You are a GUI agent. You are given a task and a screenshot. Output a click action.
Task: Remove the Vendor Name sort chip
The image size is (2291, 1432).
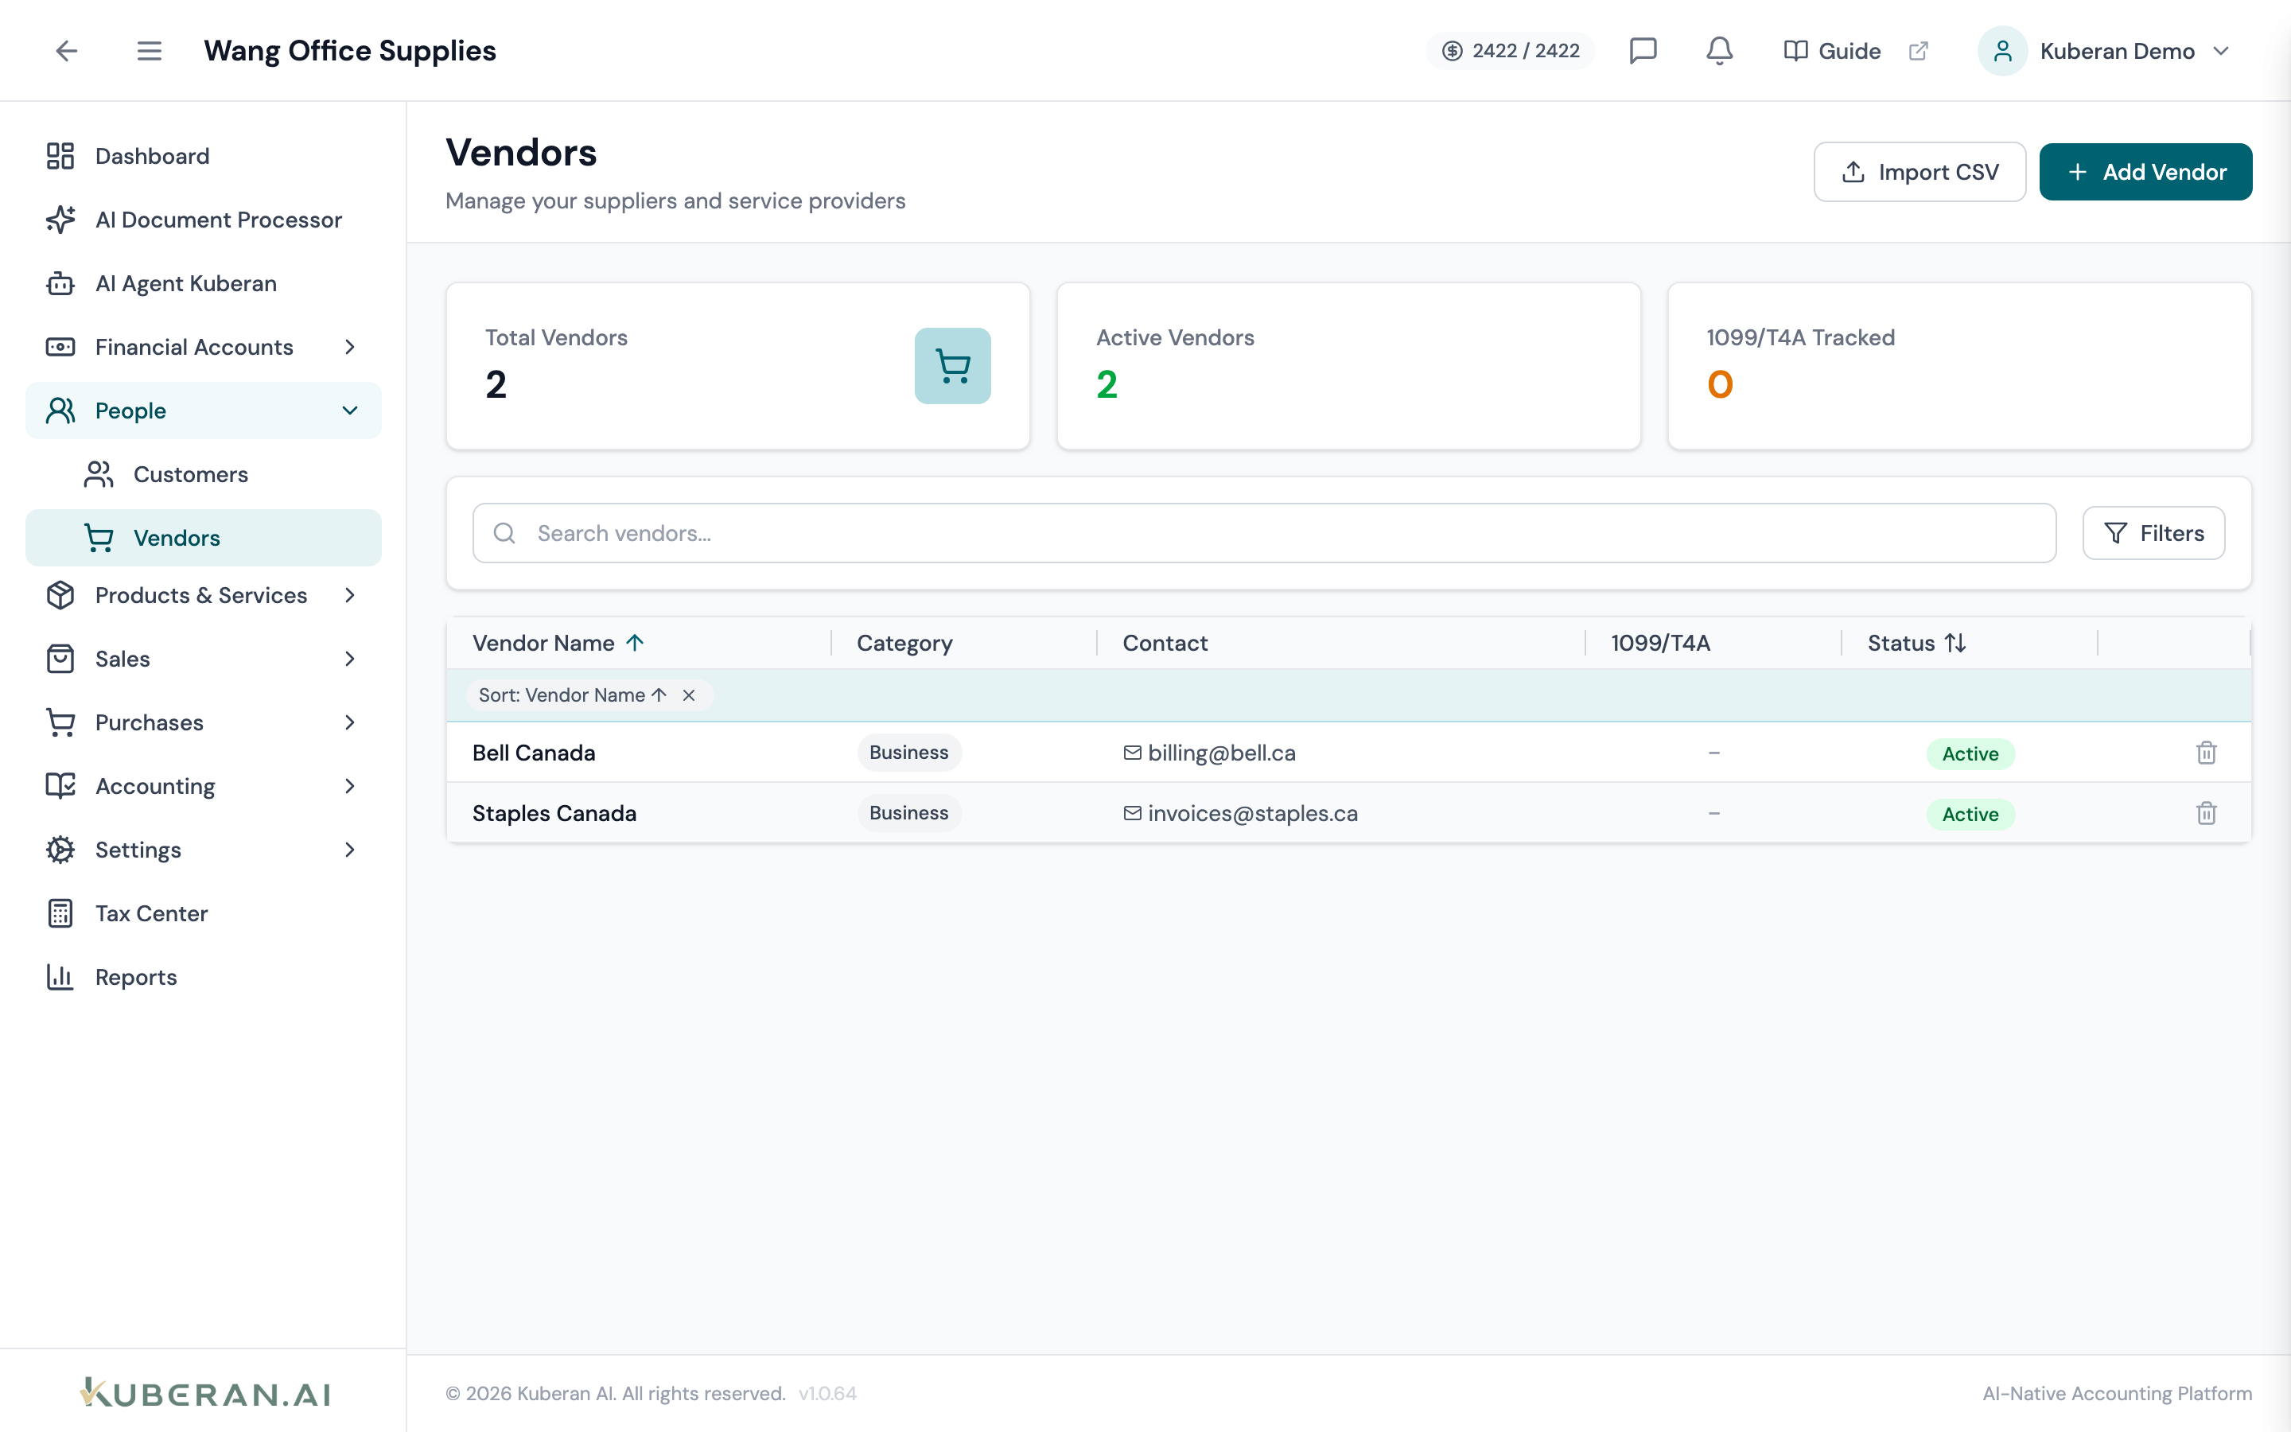[x=689, y=695]
